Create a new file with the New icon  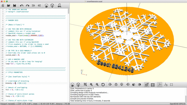[x=3, y=5]
